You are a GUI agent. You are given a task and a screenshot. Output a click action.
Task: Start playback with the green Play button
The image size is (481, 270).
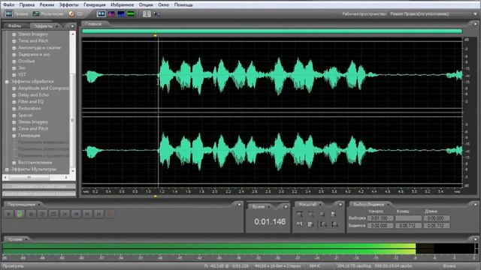[20, 214]
